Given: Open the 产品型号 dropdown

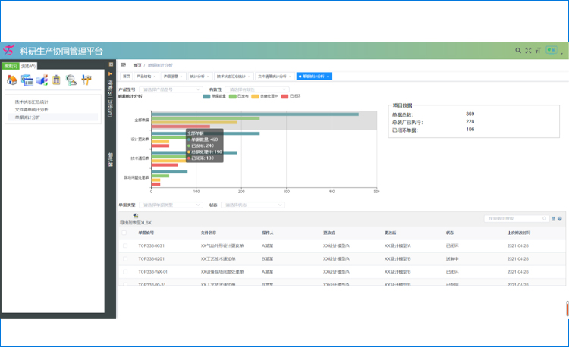Looking at the screenshot, I should tap(171, 89).
